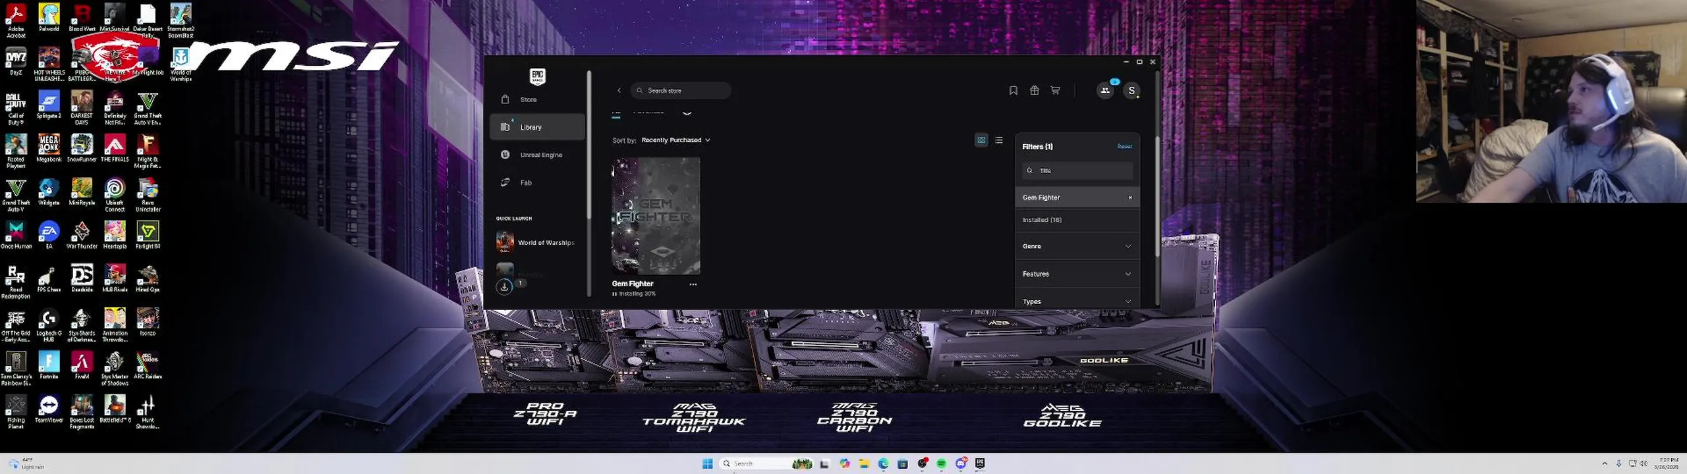The width and height of the screenshot is (1687, 474).
Task: Open Gem Fighter three-dot options menu
Action: pyautogui.click(x=693, y=284)
